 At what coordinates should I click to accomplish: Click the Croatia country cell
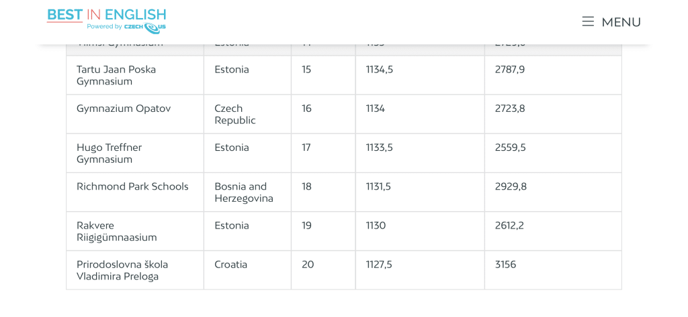point(247,270)
